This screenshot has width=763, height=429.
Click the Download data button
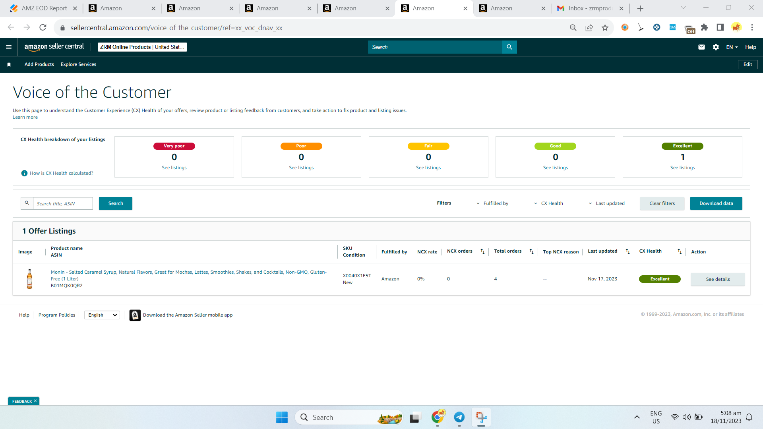coord(716,203)
